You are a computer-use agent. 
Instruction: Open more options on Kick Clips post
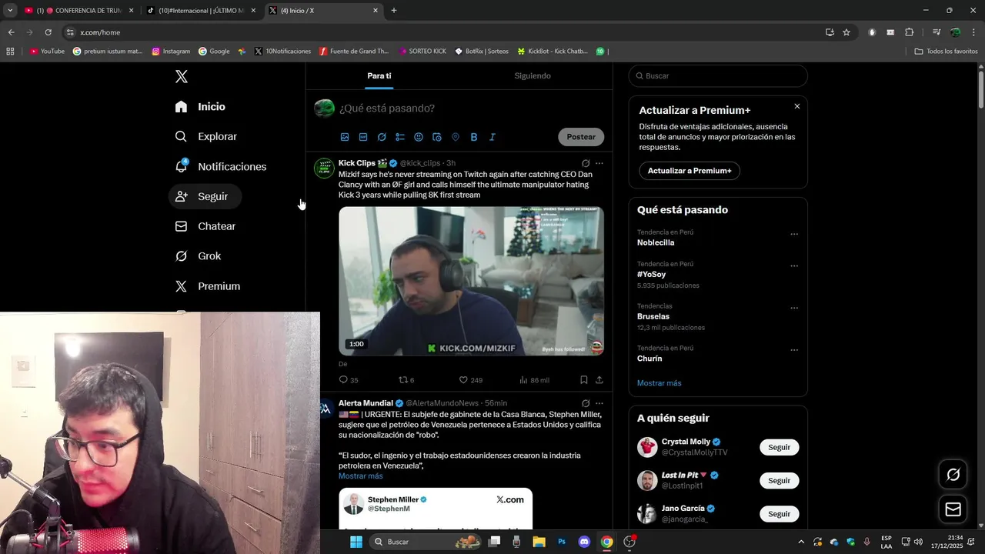pyautogui.click(x=599, y=163)
